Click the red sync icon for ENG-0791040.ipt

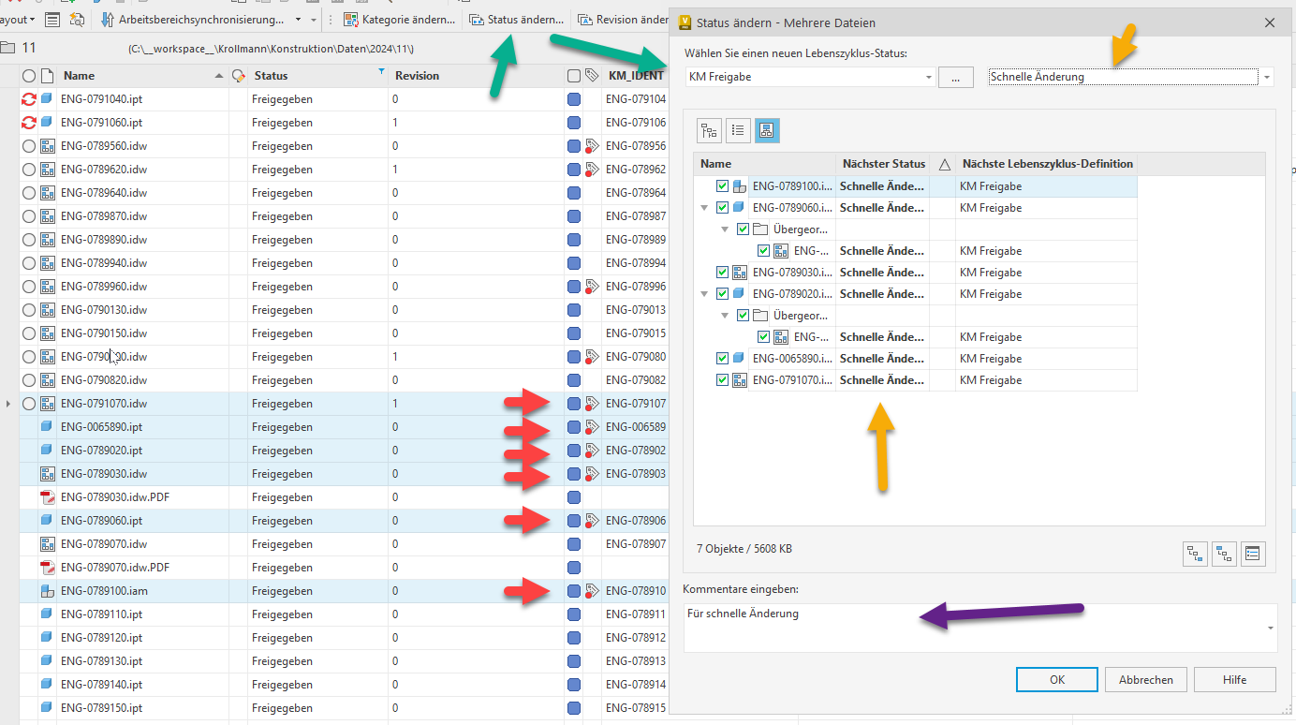(28, 99)
